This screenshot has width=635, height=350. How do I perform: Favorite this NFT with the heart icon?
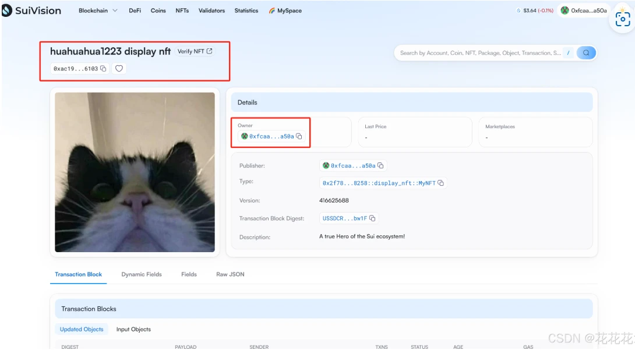point(119,69)
